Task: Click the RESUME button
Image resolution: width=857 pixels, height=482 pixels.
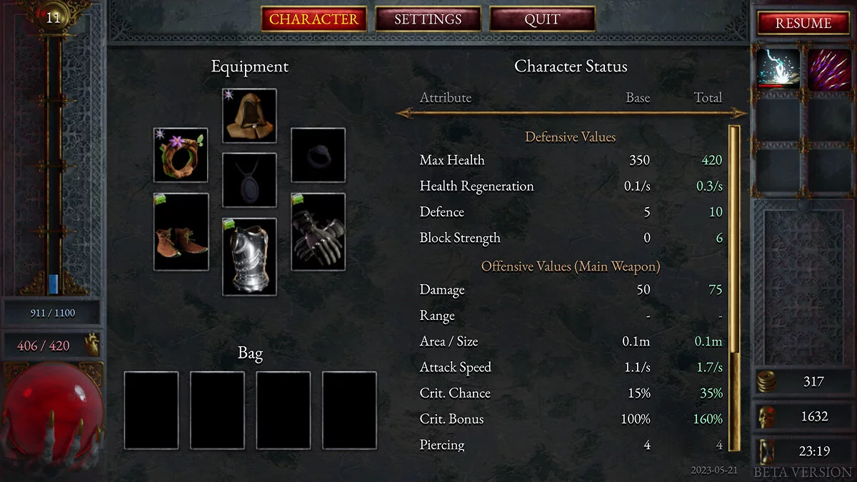Action: pos(803,23)
